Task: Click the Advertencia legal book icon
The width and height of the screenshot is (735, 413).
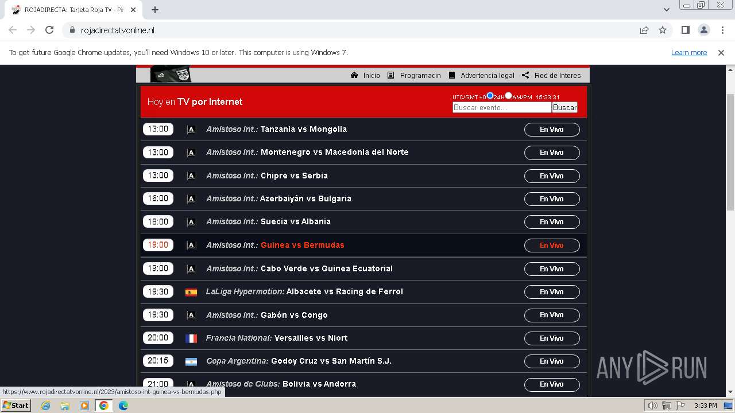Action: coord(452,75)
